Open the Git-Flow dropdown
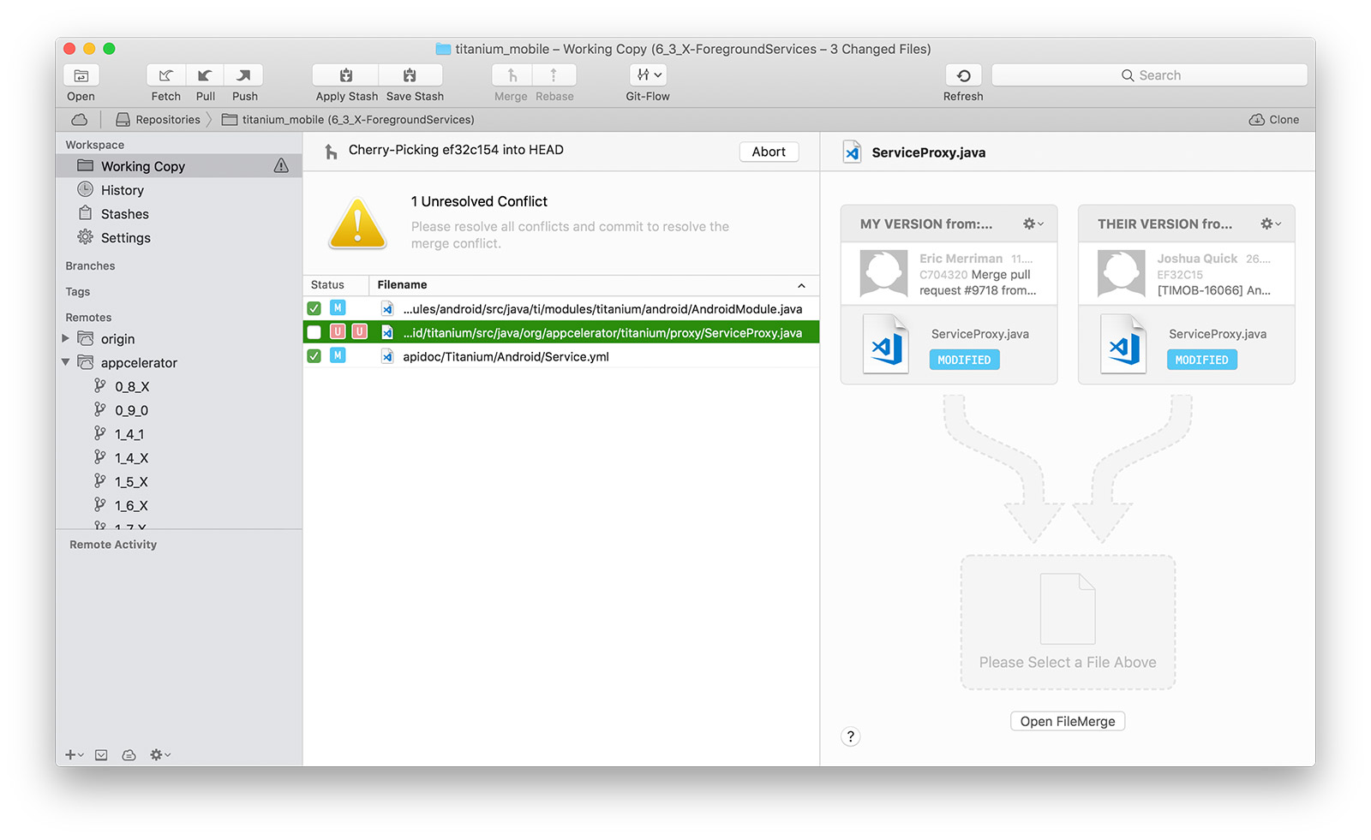 pyautogui.click(x=649, y=75)
